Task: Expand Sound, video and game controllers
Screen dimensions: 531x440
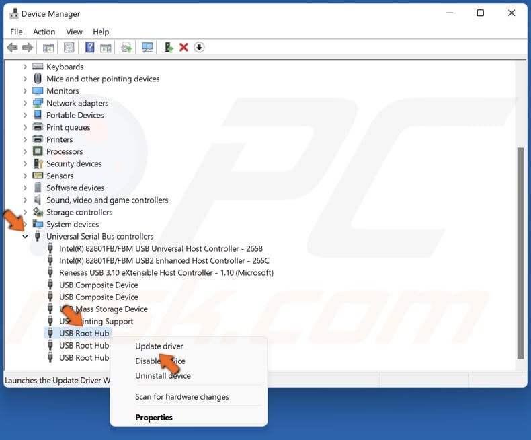Action: pyautogui.click(x=25, y=200)
